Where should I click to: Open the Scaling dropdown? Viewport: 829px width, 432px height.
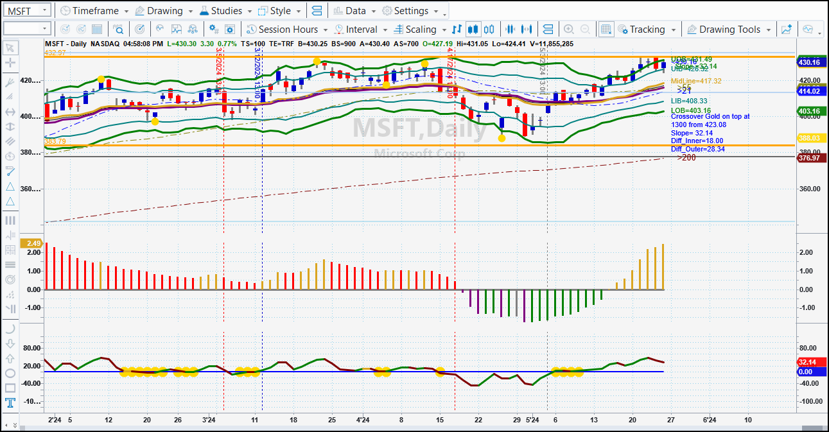[420, 29]
